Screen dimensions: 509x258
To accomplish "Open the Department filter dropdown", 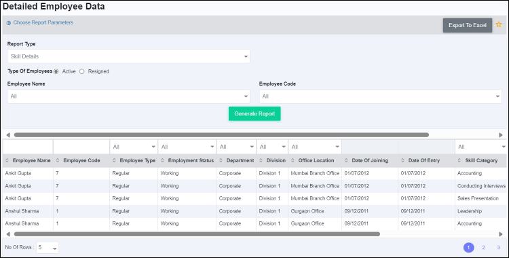I will 237,147.
